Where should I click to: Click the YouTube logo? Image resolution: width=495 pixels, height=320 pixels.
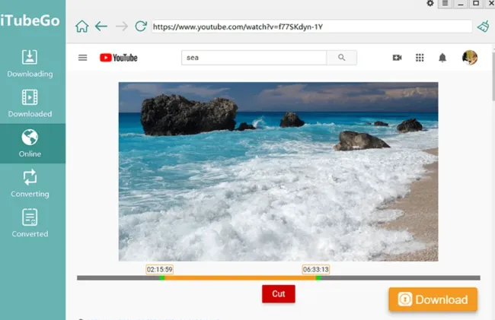click(119, 58)
